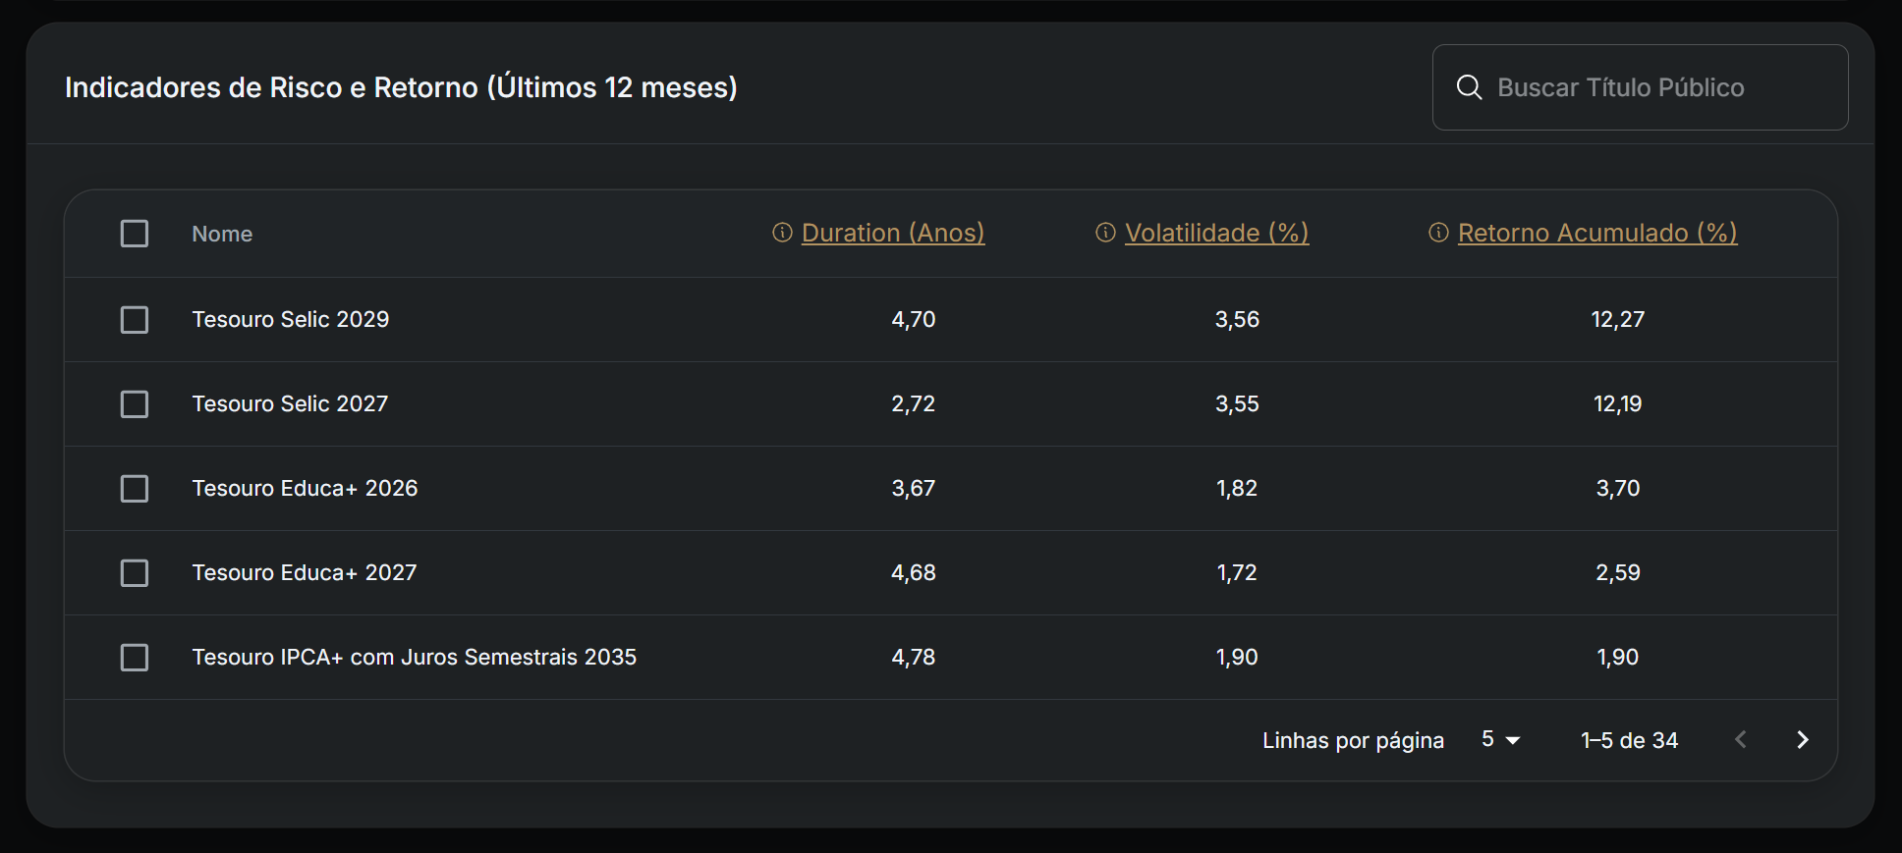Sort by Retorno Acumulado (%) column header
1902x853 pixels.
pos(1596,233)
